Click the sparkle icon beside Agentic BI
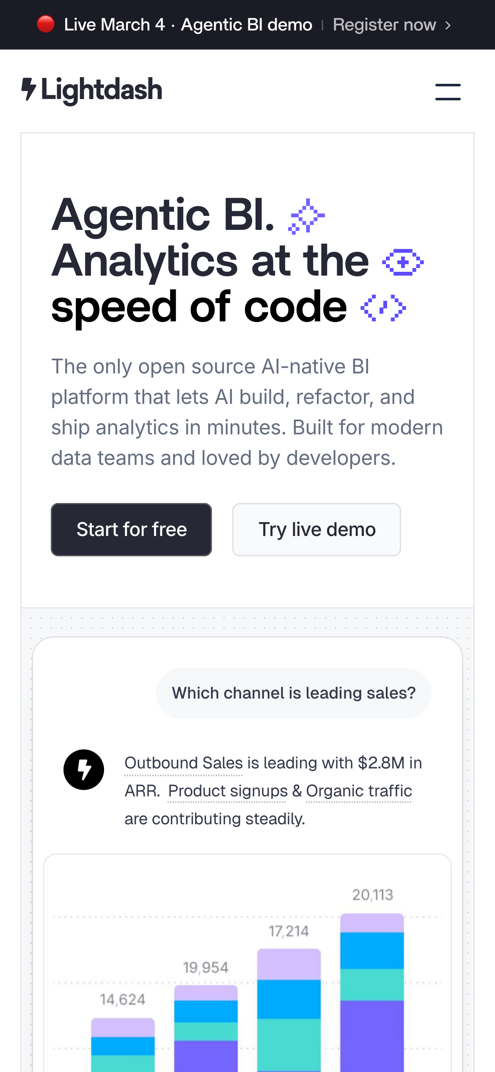 [307, 216]
